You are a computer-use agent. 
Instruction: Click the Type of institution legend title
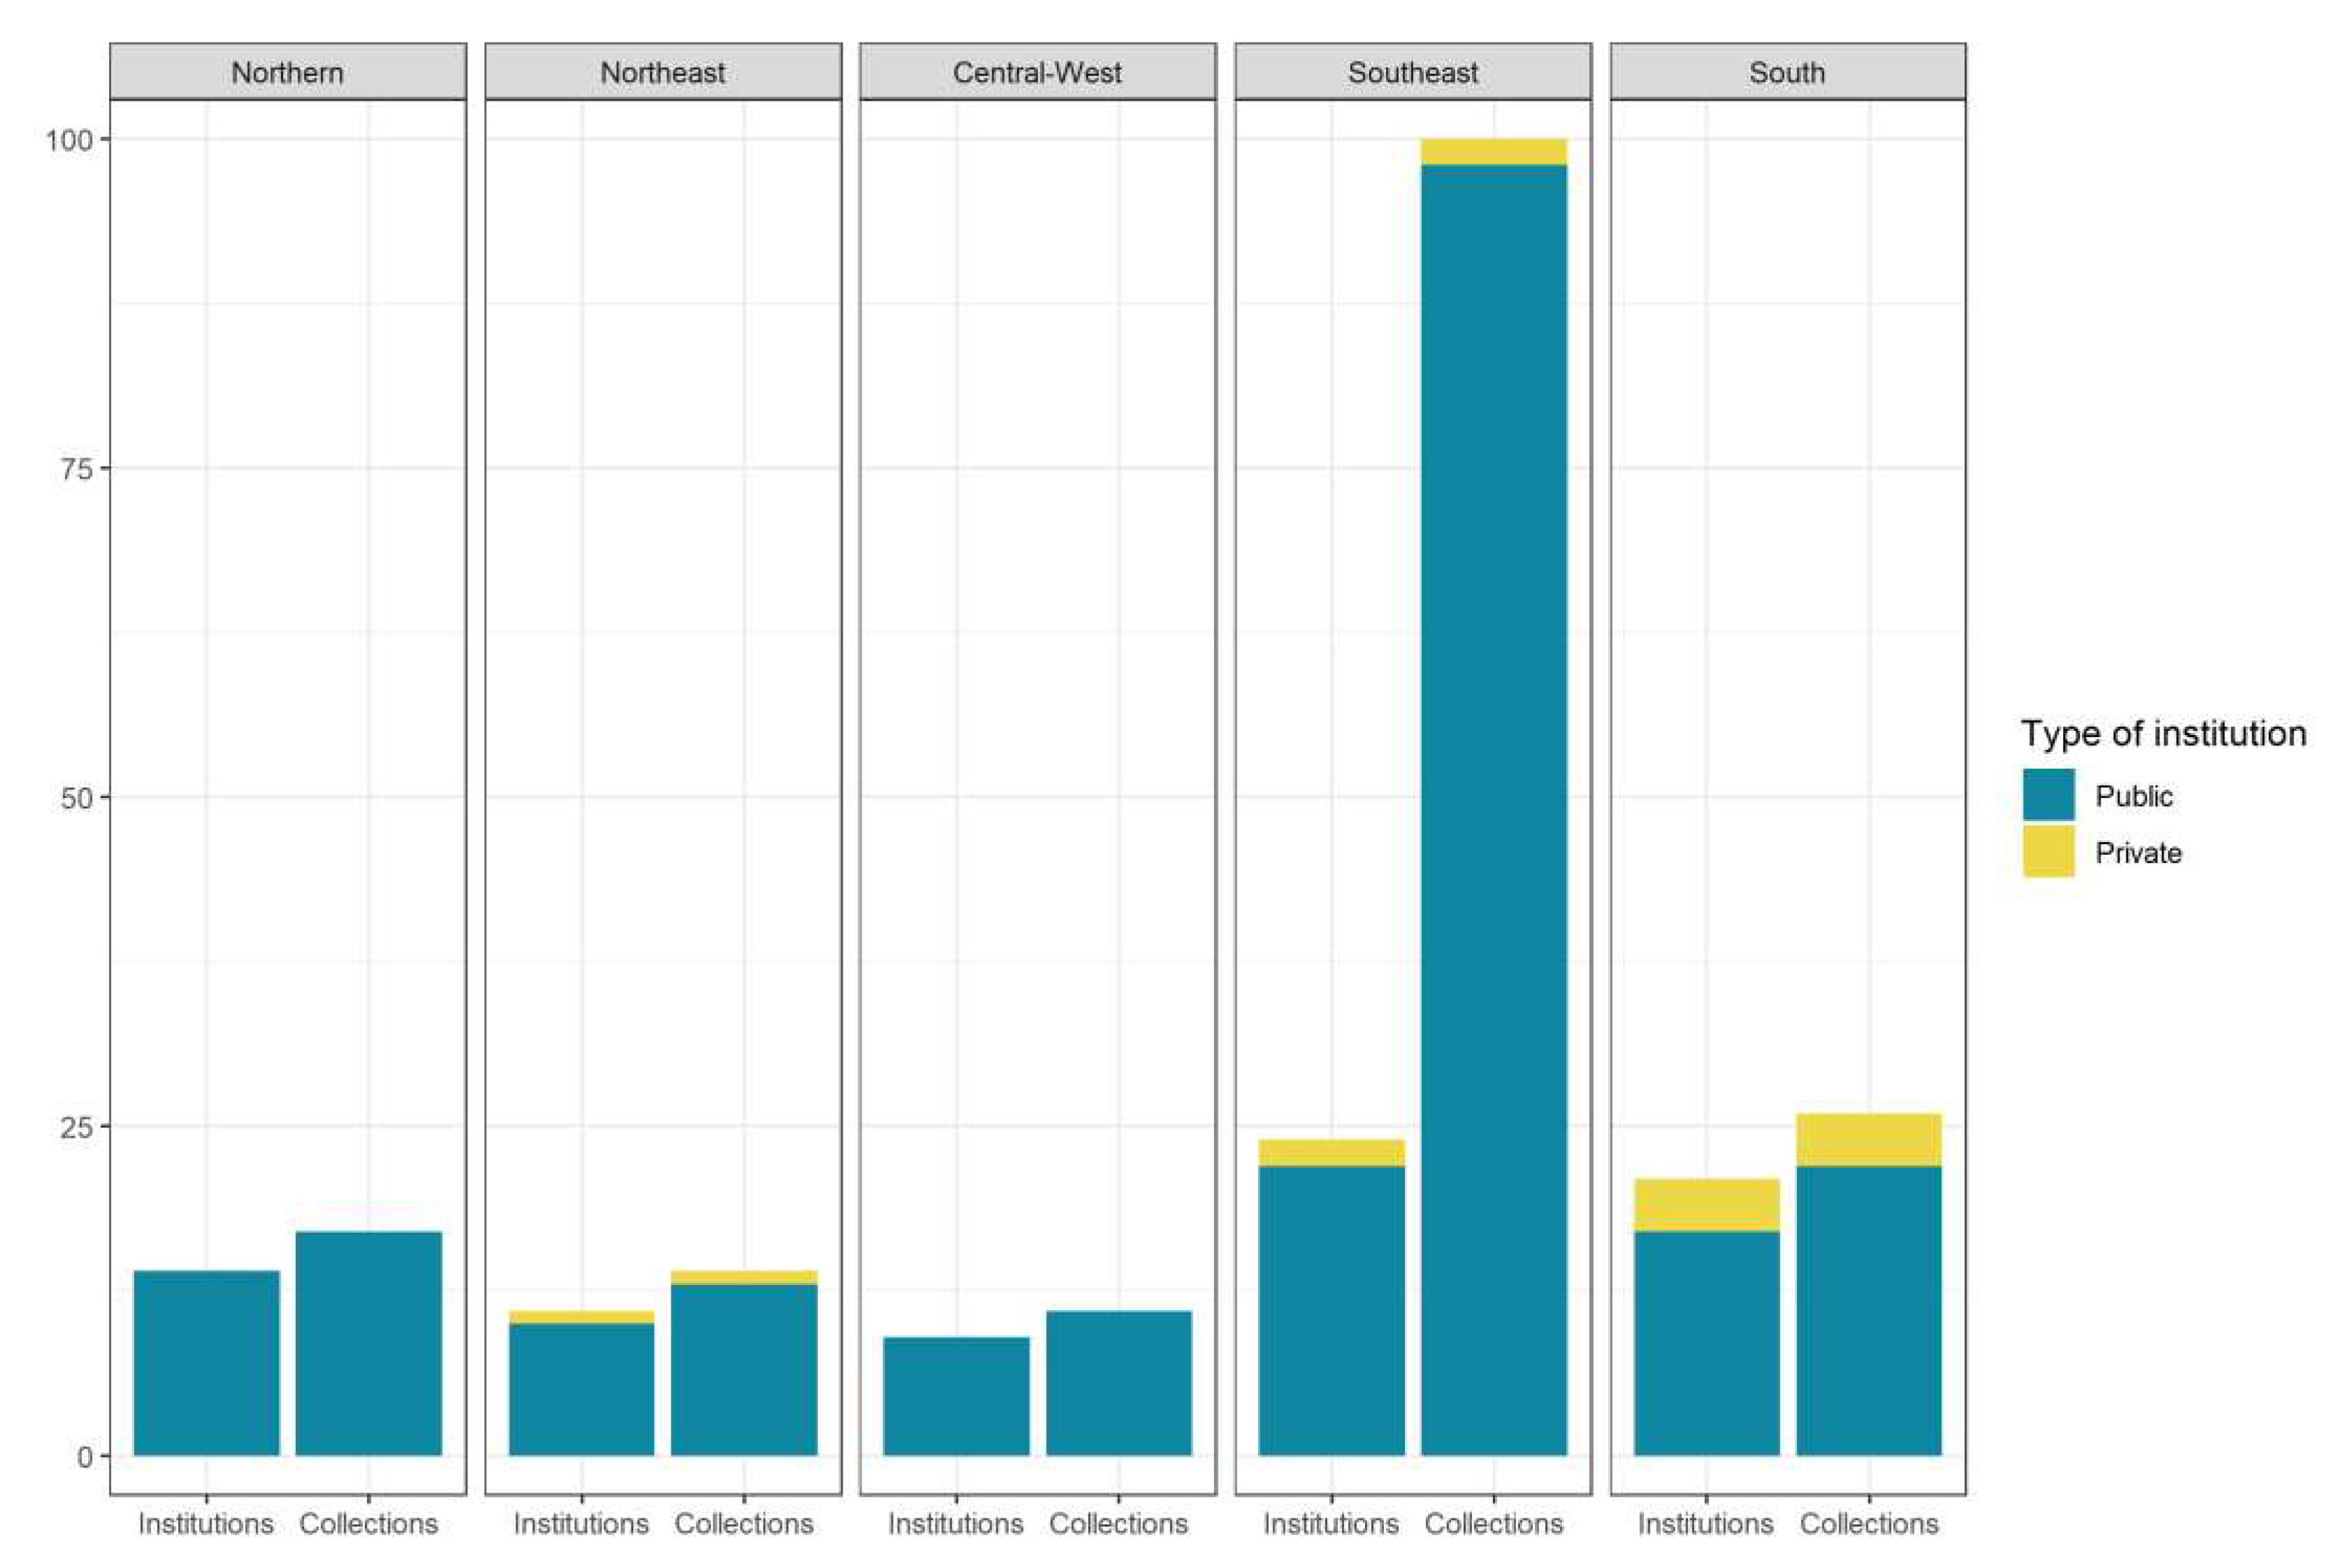click(2163, 733)
